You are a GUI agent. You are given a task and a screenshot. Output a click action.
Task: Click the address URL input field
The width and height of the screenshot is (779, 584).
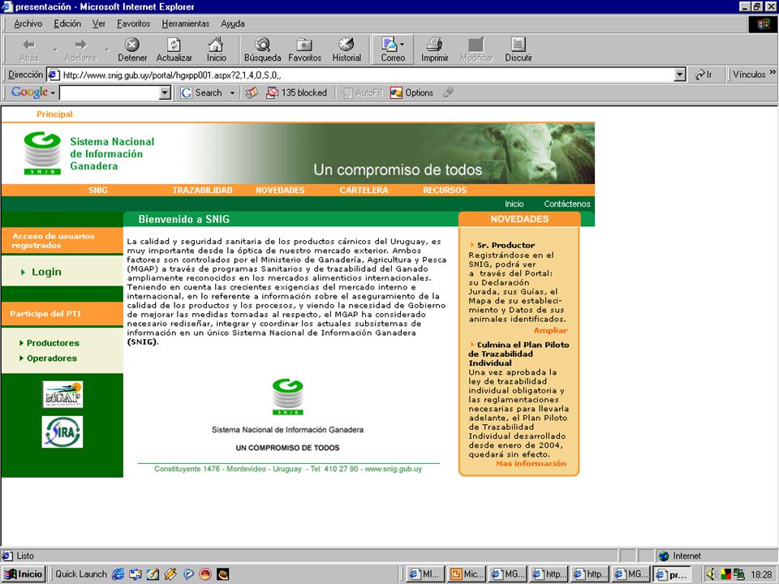367,75
